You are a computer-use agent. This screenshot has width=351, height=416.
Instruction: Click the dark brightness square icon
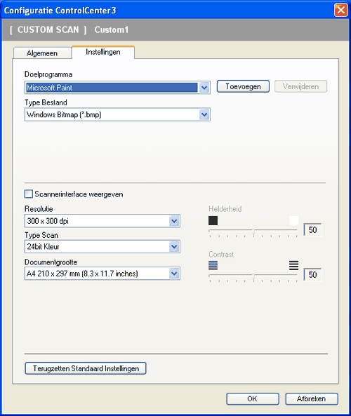coord(213,220)
